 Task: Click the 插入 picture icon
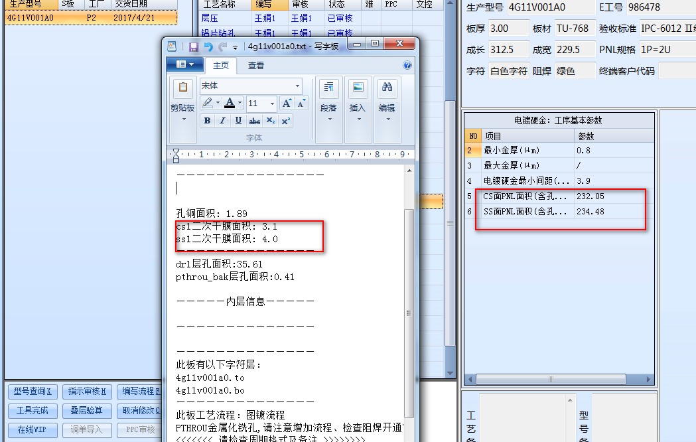[358, 88]
